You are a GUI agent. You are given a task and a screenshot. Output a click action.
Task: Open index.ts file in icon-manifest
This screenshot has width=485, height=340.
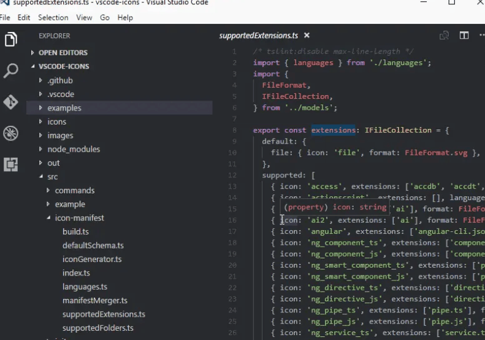[x=76, y=273]
